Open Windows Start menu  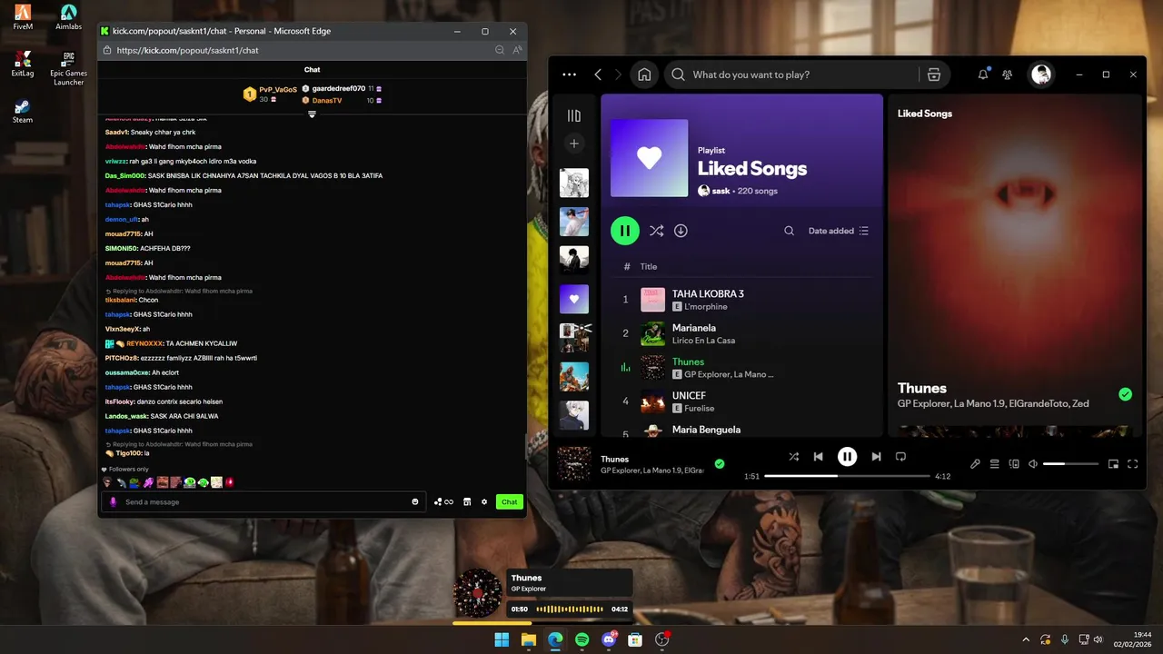(x=502, y=639)
